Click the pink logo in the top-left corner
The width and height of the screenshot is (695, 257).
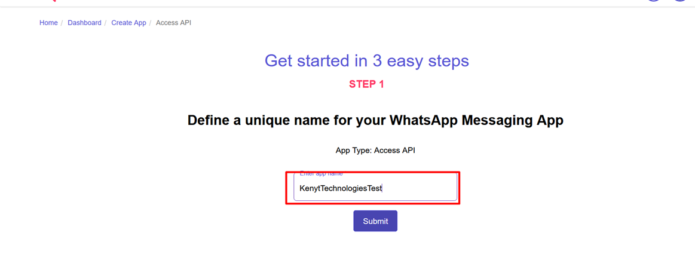pos(53,1)
